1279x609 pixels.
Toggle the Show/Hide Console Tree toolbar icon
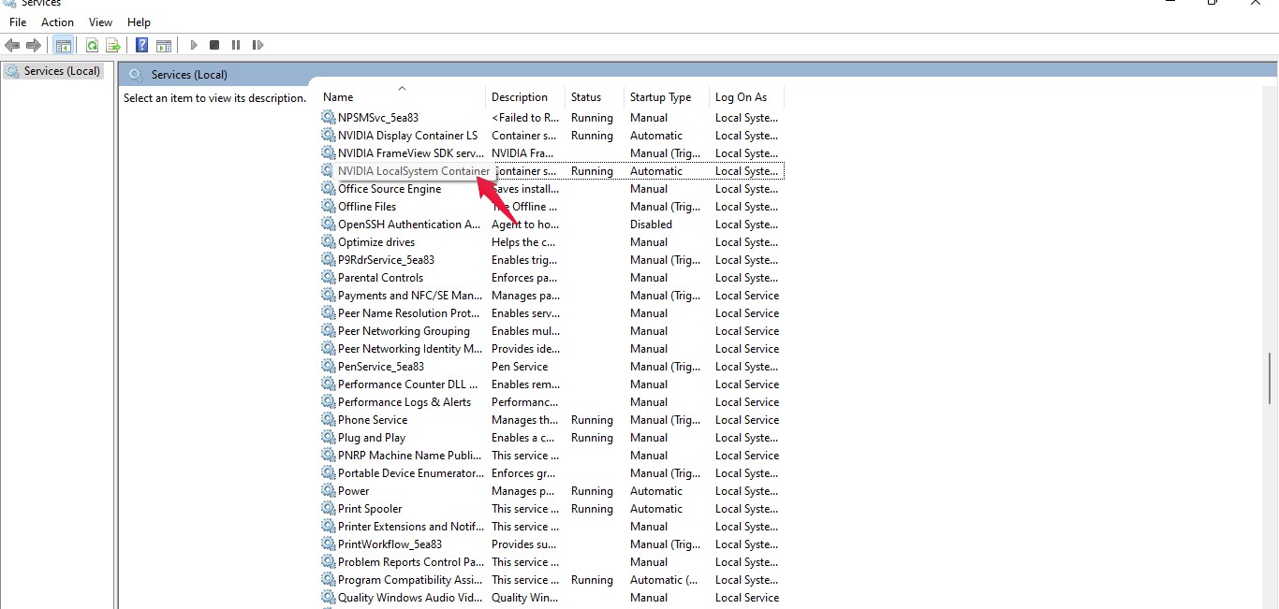[64, 45]
